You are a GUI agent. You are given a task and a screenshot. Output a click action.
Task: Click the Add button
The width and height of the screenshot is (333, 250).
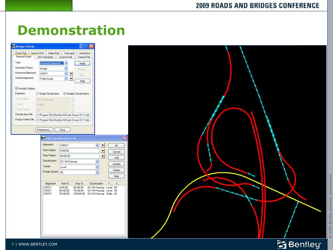pyautogui.click(x=116, y=158)
